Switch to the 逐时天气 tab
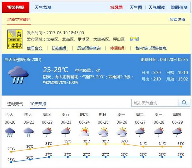Screen dimensions: 192x168 pos(15,104)
